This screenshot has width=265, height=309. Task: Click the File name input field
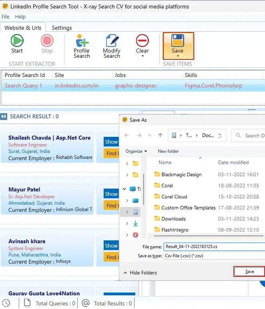tap(214, 246)
